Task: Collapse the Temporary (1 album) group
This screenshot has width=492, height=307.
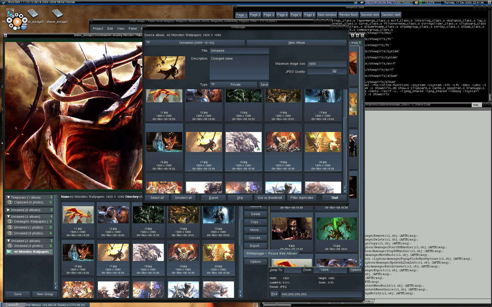Action: [x=8, y=197]
